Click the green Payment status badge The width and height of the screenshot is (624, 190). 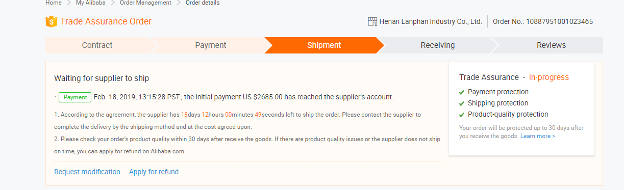(75, 97)
